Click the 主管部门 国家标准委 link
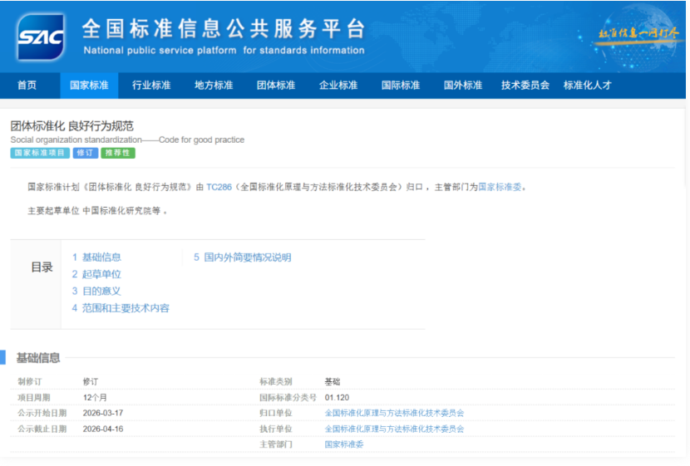The height and width of the screenshot is (466, 690). tap(344, 444)
